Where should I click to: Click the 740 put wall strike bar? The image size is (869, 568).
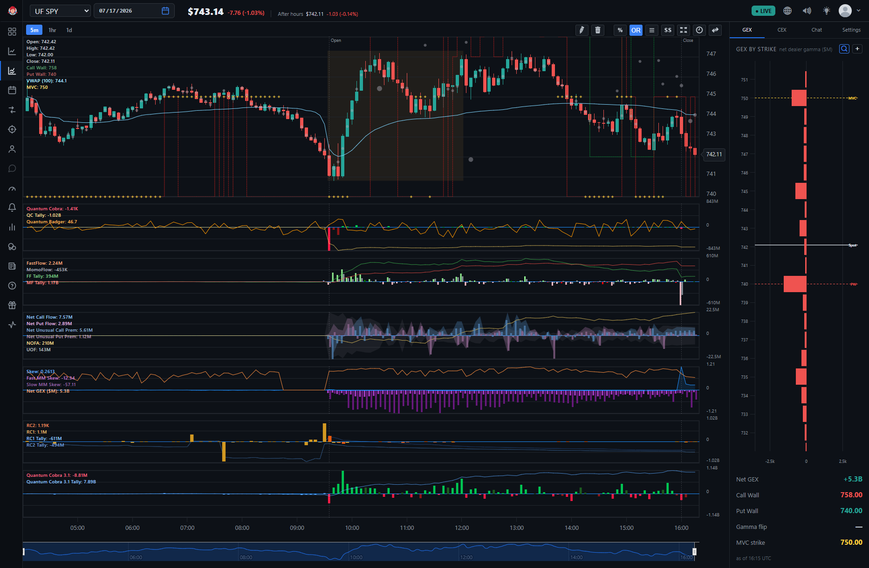pyautogui.click(x=795, y=284)
